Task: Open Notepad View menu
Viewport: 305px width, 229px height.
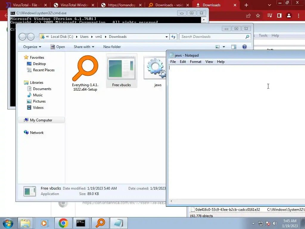Action: (209, 61)
